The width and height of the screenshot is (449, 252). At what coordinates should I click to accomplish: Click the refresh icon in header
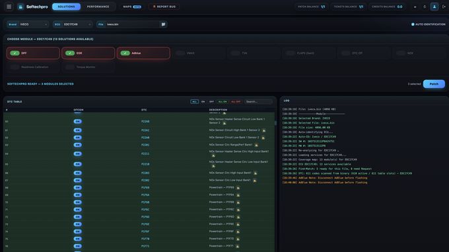[x=425, y=7]
